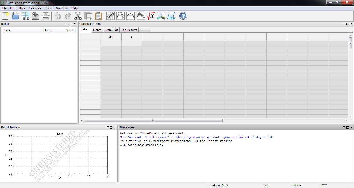The height and width of the screenshot is (188, 354).
Task: Click the linked spreadsheet data table icon
Action: coord(25,16)
